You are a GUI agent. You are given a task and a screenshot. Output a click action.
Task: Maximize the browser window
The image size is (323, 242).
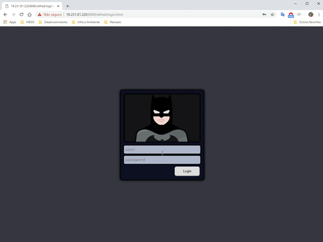point(307,4)
